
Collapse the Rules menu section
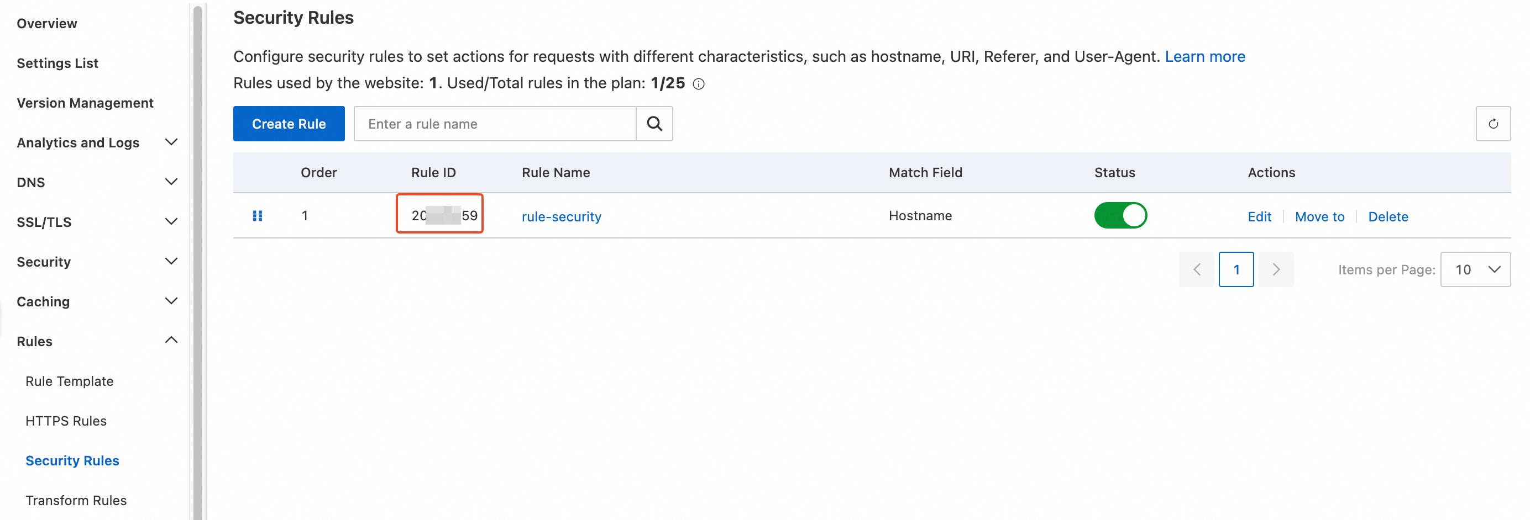tap(171, 341)
